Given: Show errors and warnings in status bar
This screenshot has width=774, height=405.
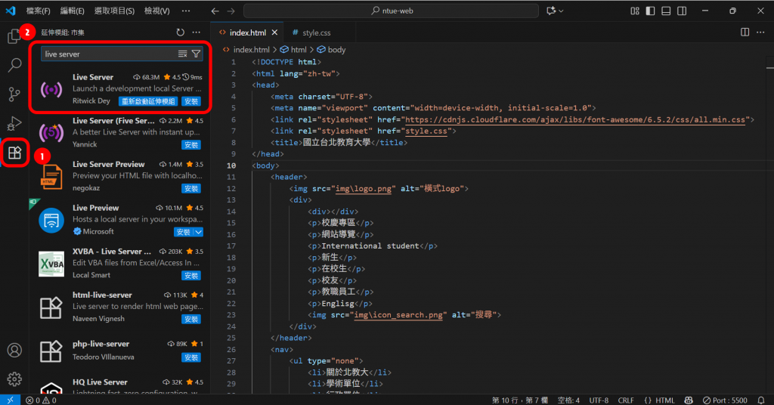Looking at the screenshot, I should (41, 400).
